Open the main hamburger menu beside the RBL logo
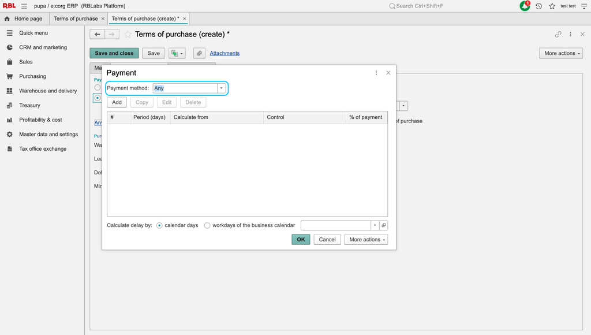This screenshot has width=591, height=335. point(24,6)
